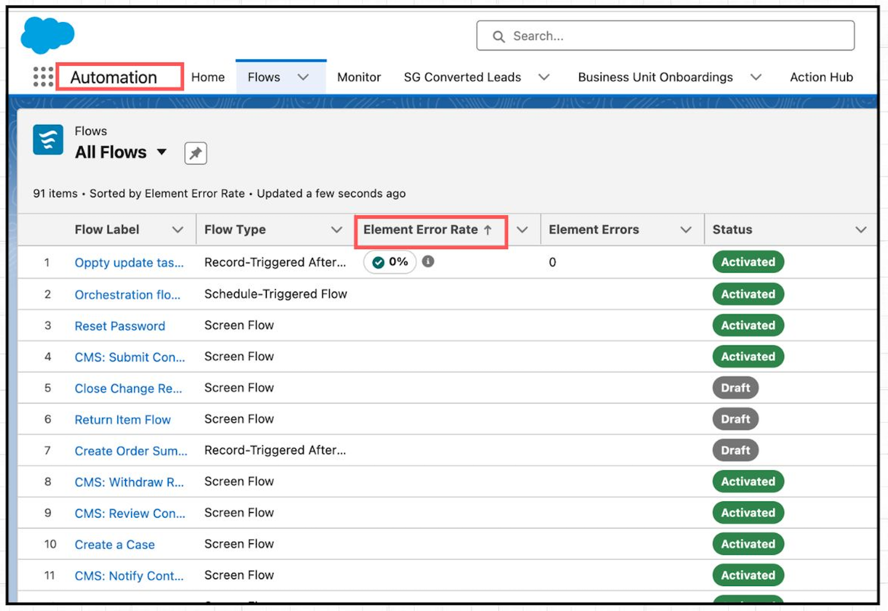Viewport: 888px width, 611px height.
Task: Go to the Home tab
Action: pos(207,77)
